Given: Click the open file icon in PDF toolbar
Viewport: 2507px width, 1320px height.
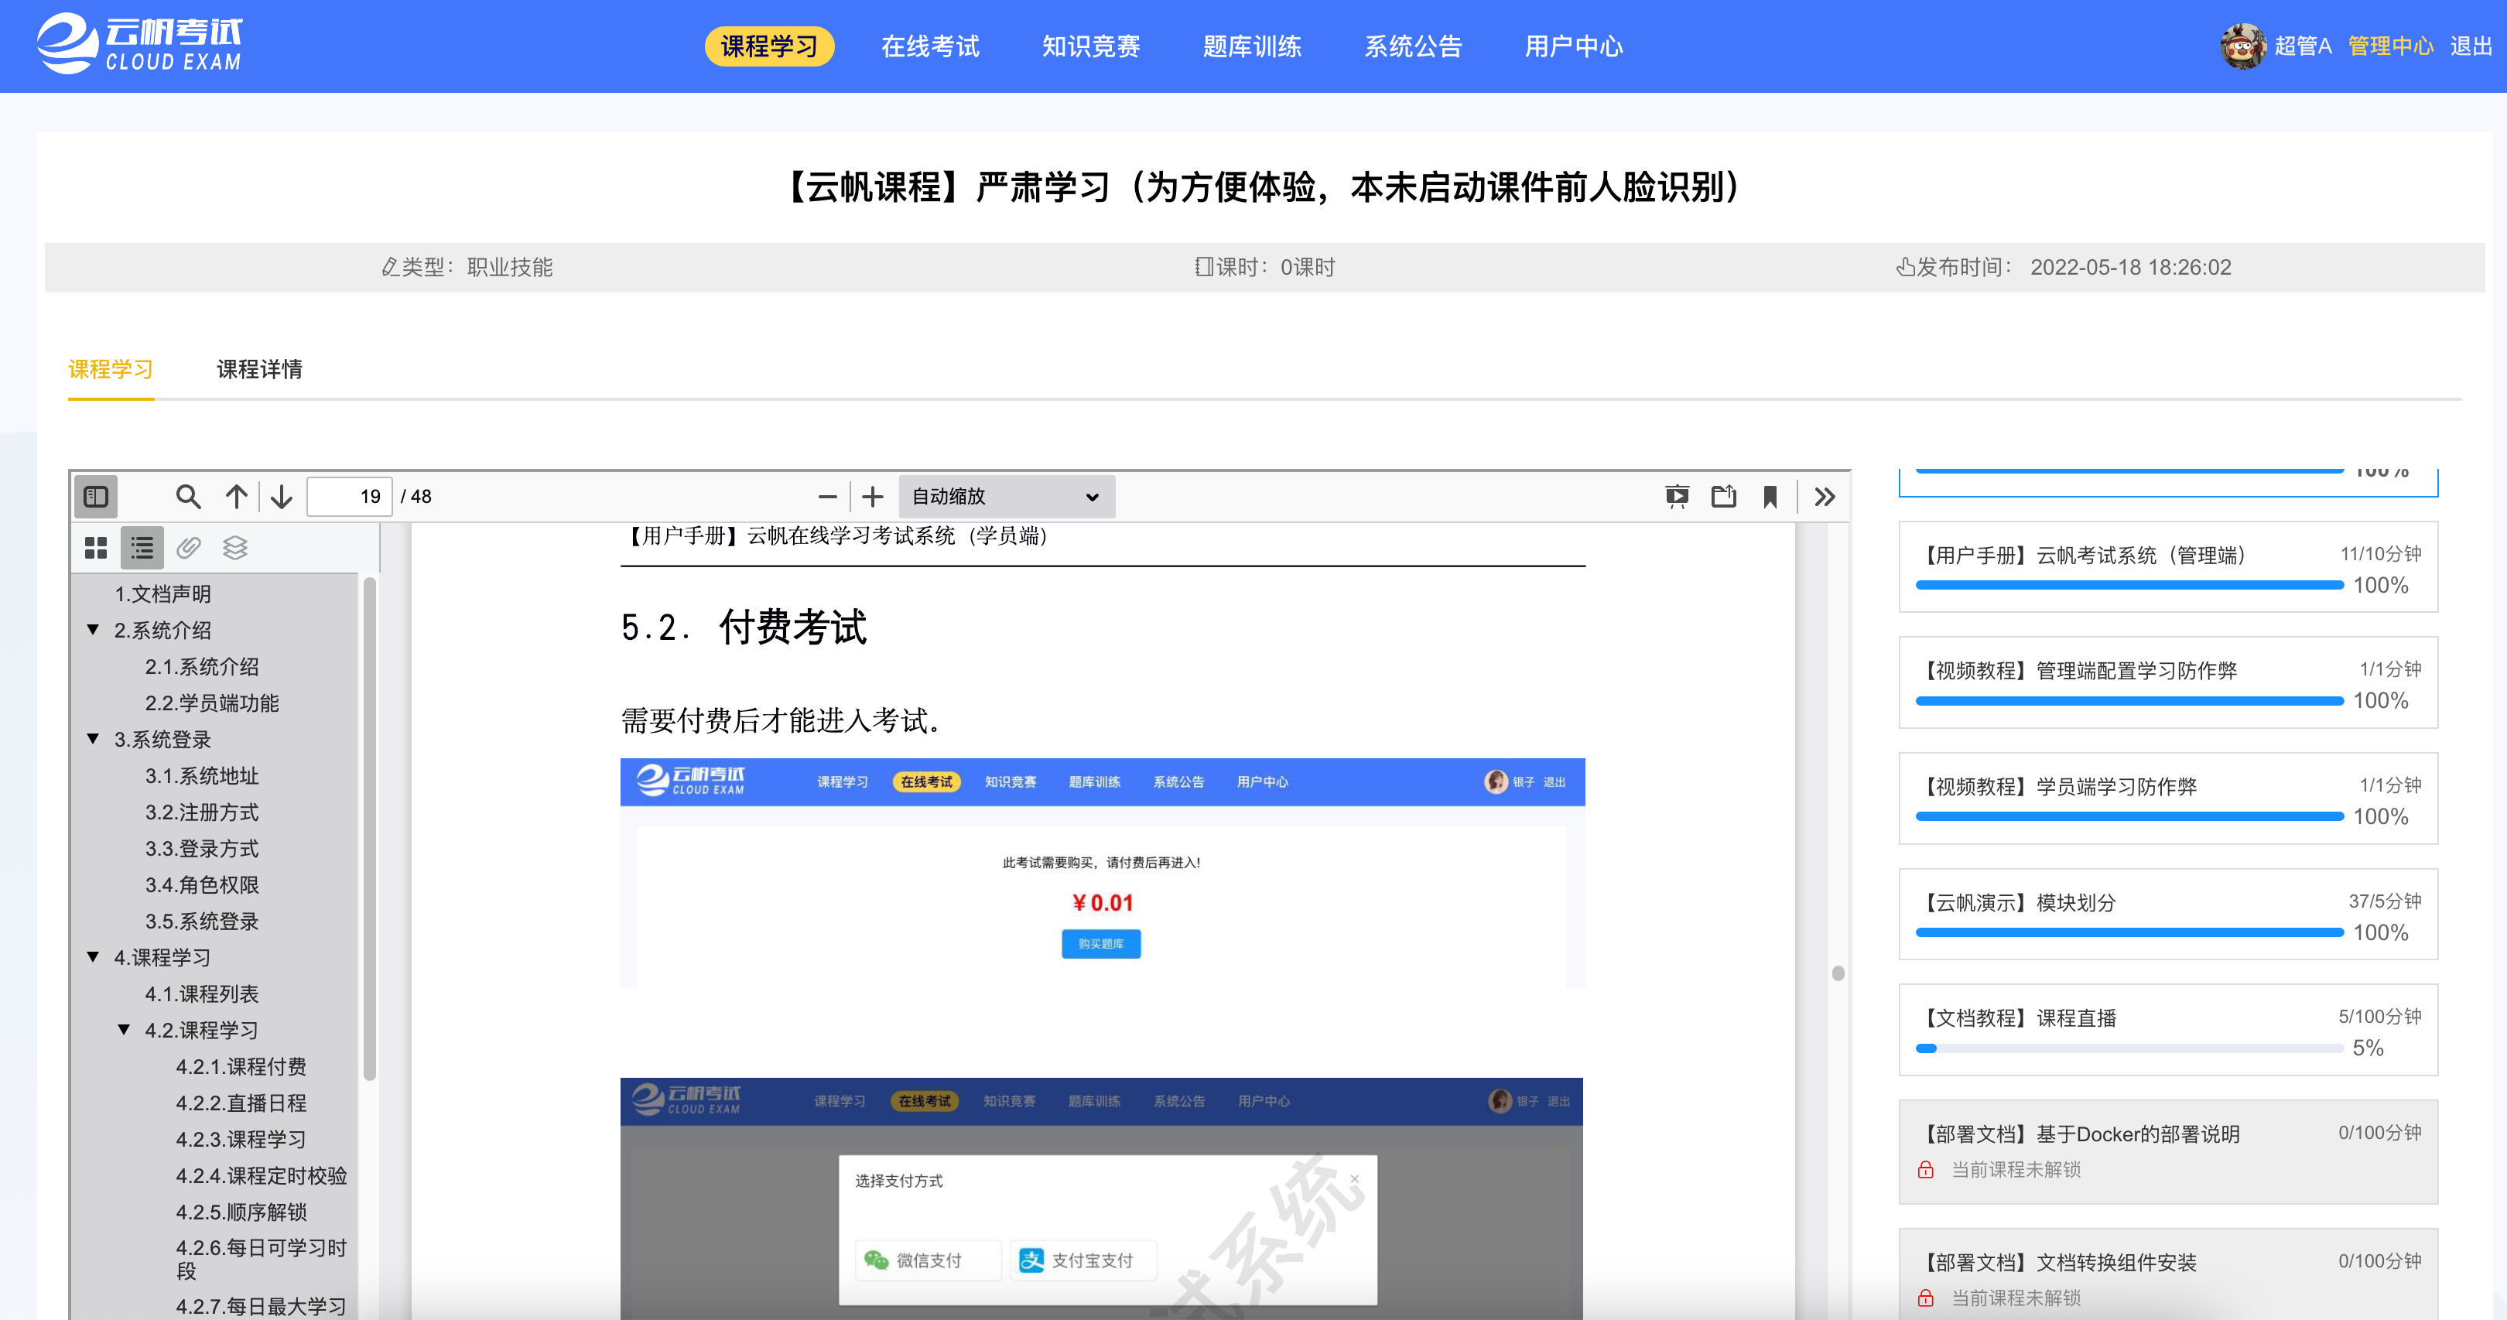Looking at the screenshot, I should (x=1724, y=497).
